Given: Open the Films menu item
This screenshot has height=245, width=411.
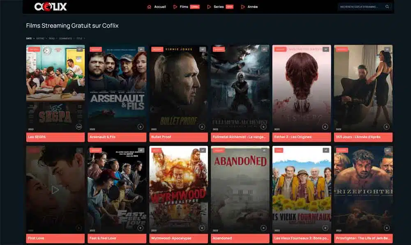Looking at the screenshot, I should point(184,7).
